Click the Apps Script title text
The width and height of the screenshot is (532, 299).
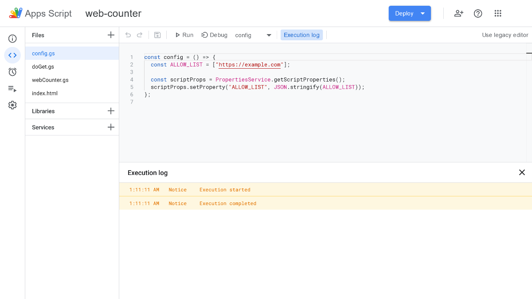pos(48,13)
